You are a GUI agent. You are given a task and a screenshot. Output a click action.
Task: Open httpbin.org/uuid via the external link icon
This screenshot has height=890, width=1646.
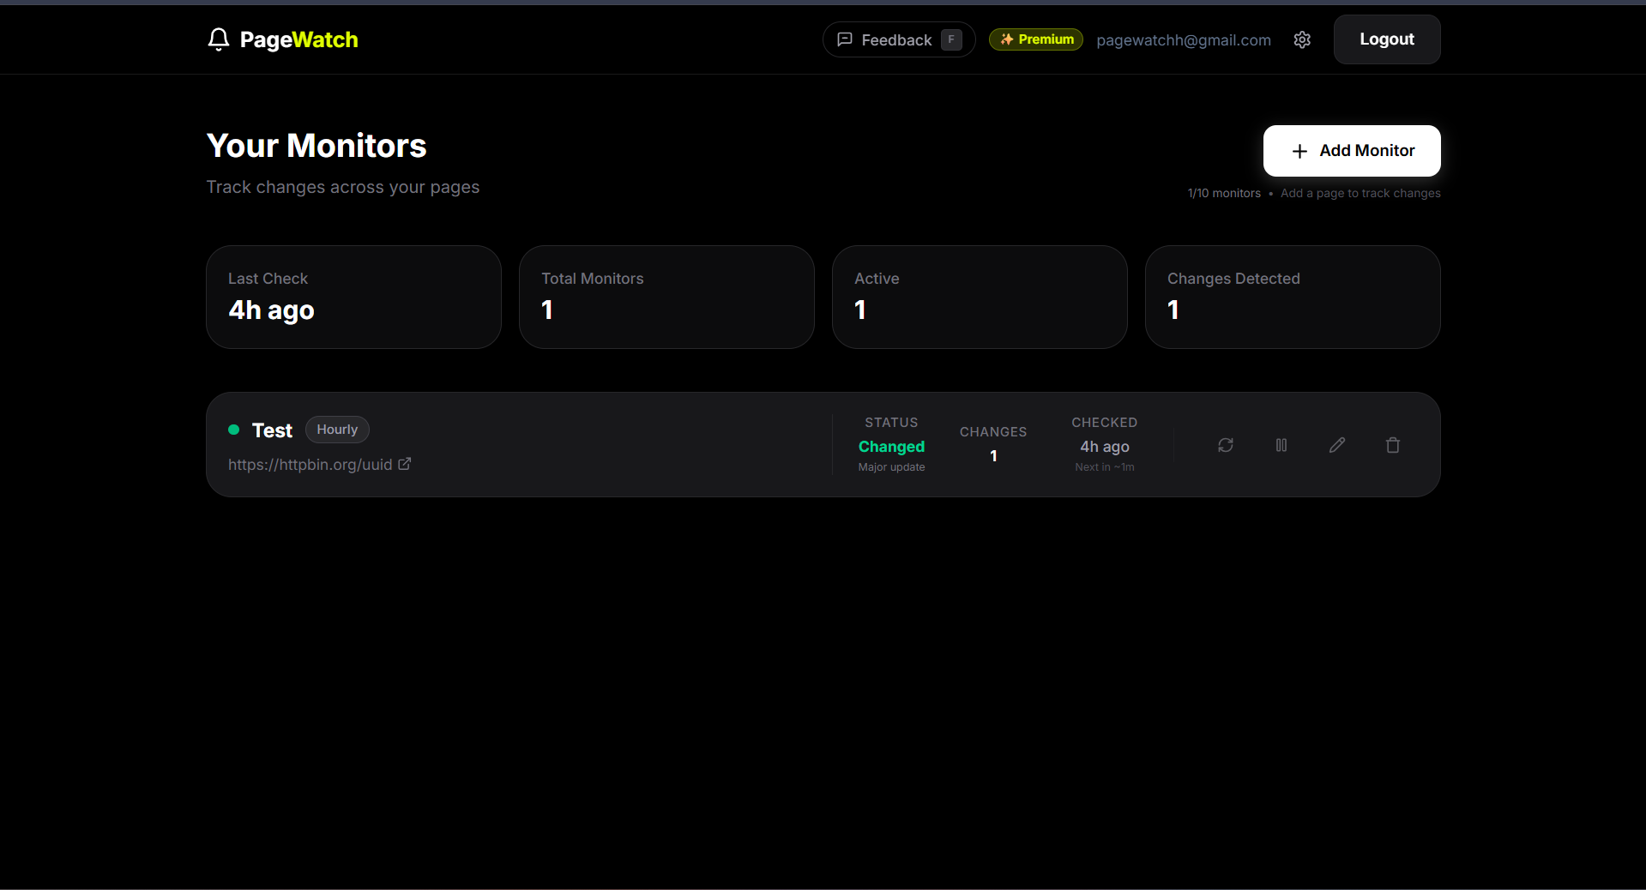(404, 464)
